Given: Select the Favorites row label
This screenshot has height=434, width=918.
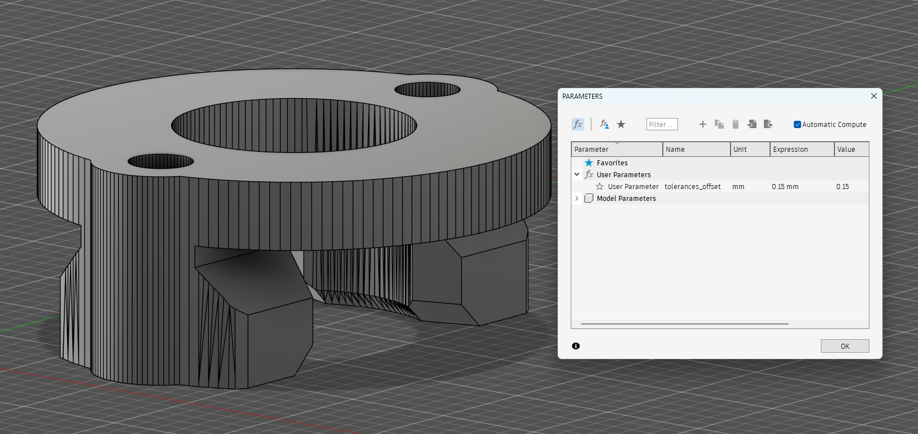Looking at the screenshot, I should 612,163.
